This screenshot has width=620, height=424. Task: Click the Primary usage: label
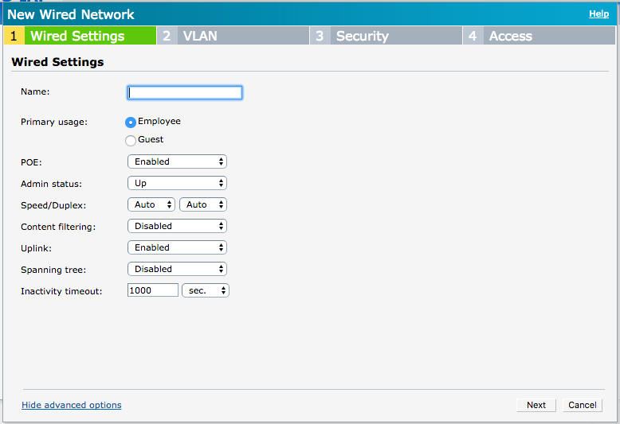point(54,122)
